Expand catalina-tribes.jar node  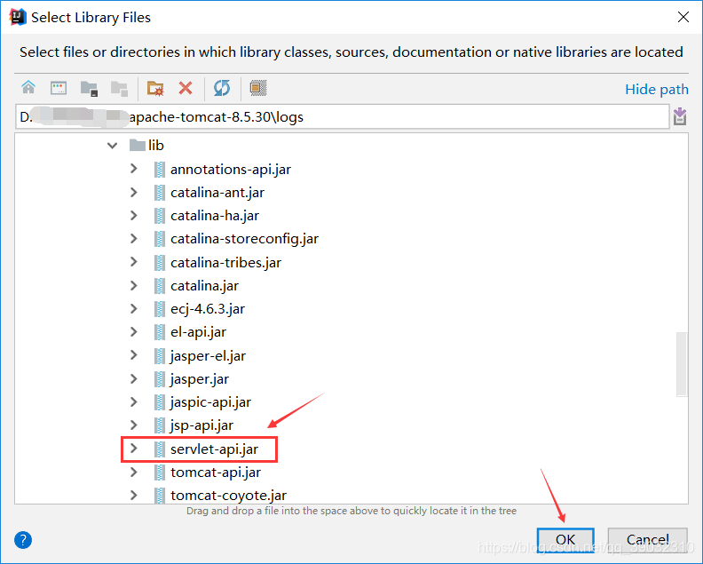[x=134, y=262]
